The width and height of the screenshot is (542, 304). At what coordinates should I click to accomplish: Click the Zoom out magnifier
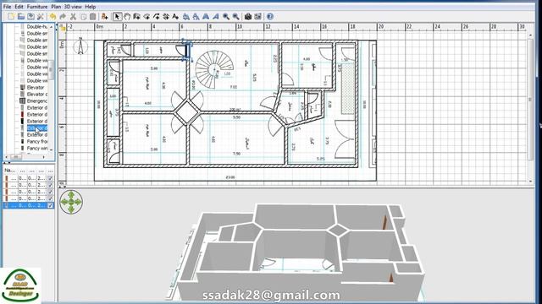235,17
